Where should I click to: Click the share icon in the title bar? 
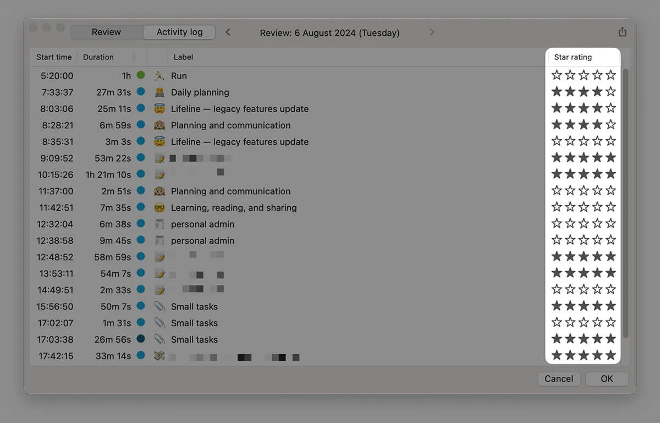click(x=622, y=32)
